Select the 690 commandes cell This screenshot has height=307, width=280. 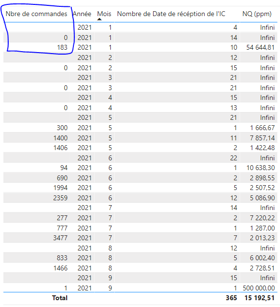[62, 178]
